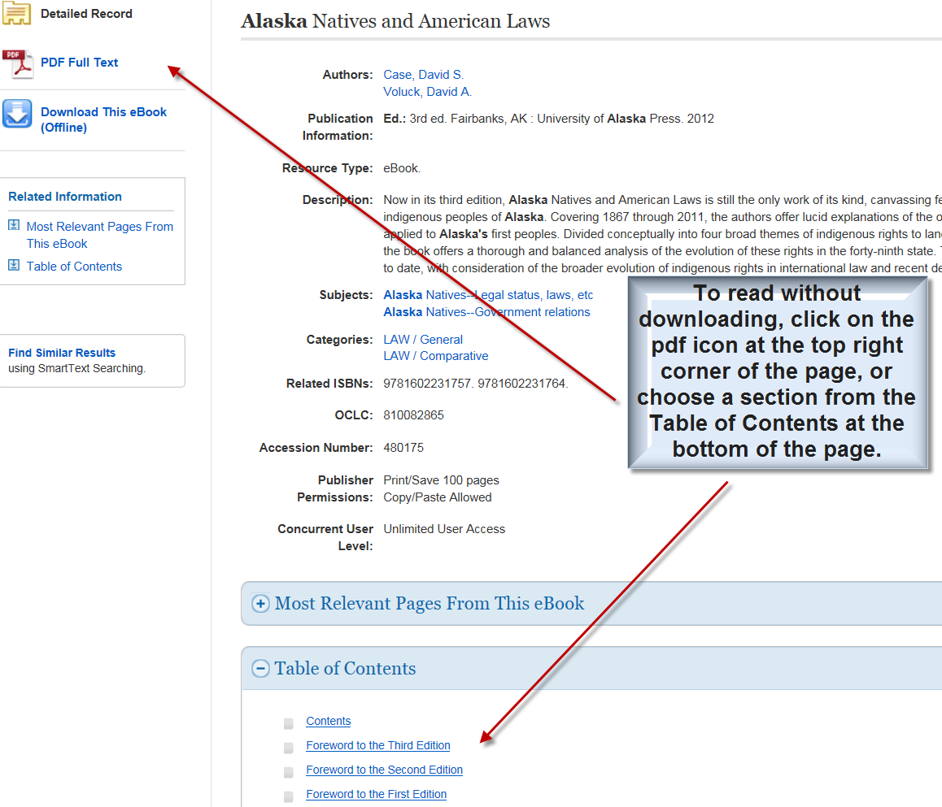Click page icon beside Foreword to Second Edition

coord(288,772)
